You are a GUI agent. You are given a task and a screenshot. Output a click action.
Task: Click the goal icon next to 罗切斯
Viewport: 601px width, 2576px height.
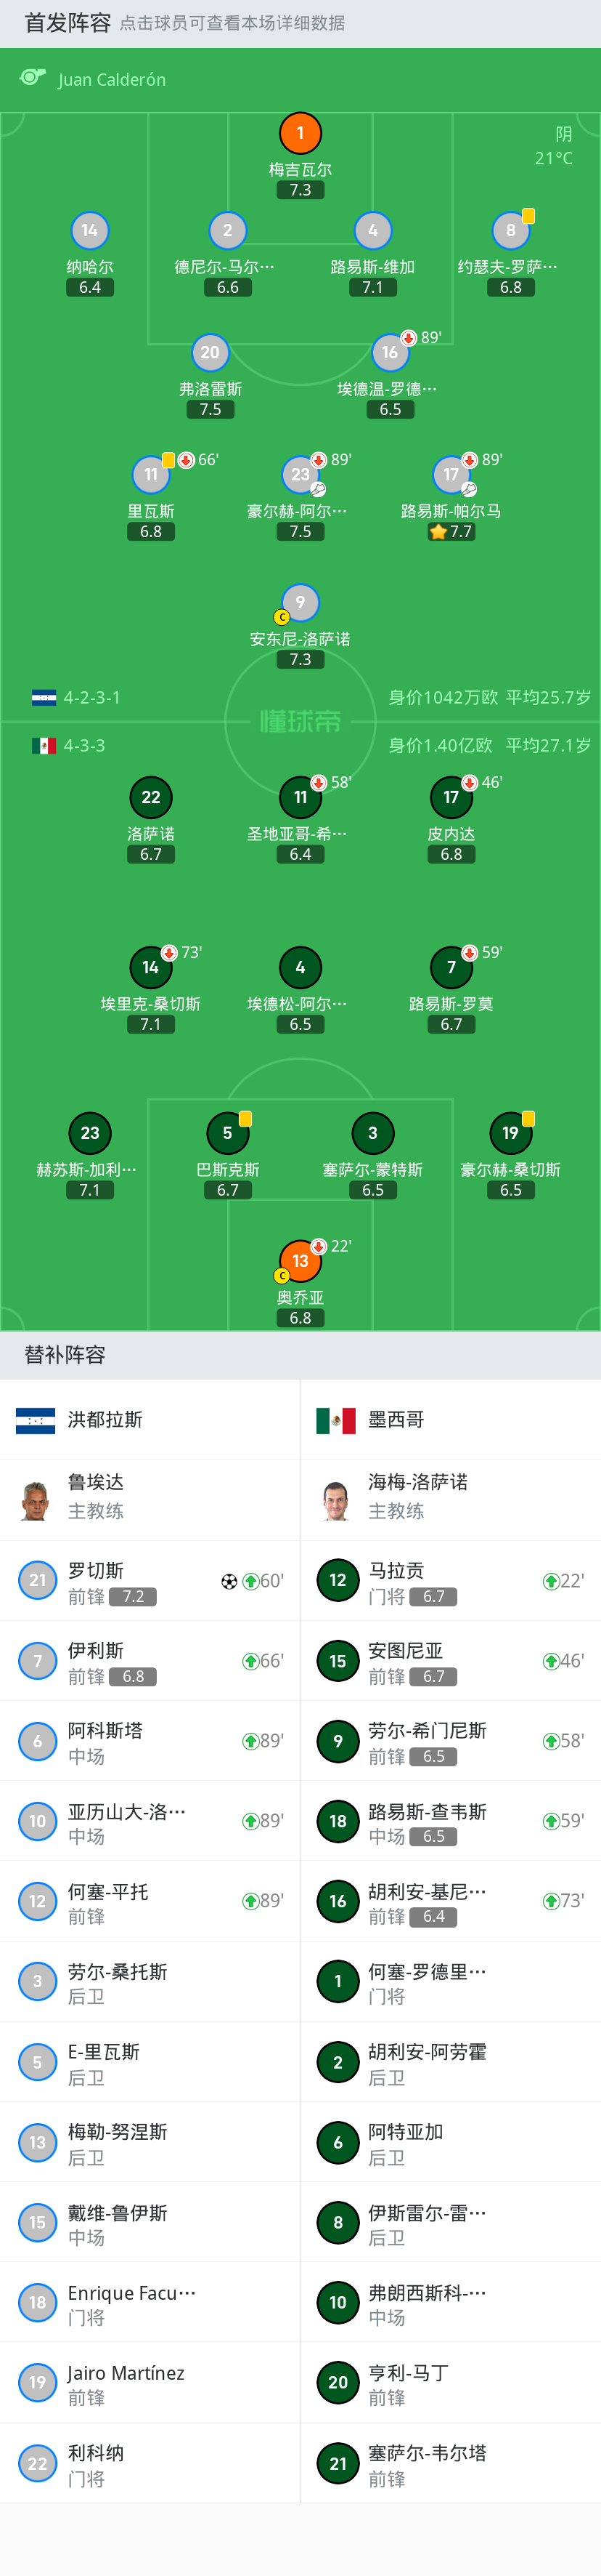click(x=229, y=1581)
